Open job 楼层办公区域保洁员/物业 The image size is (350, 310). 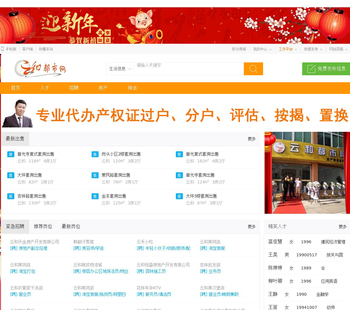pos(101,272)
